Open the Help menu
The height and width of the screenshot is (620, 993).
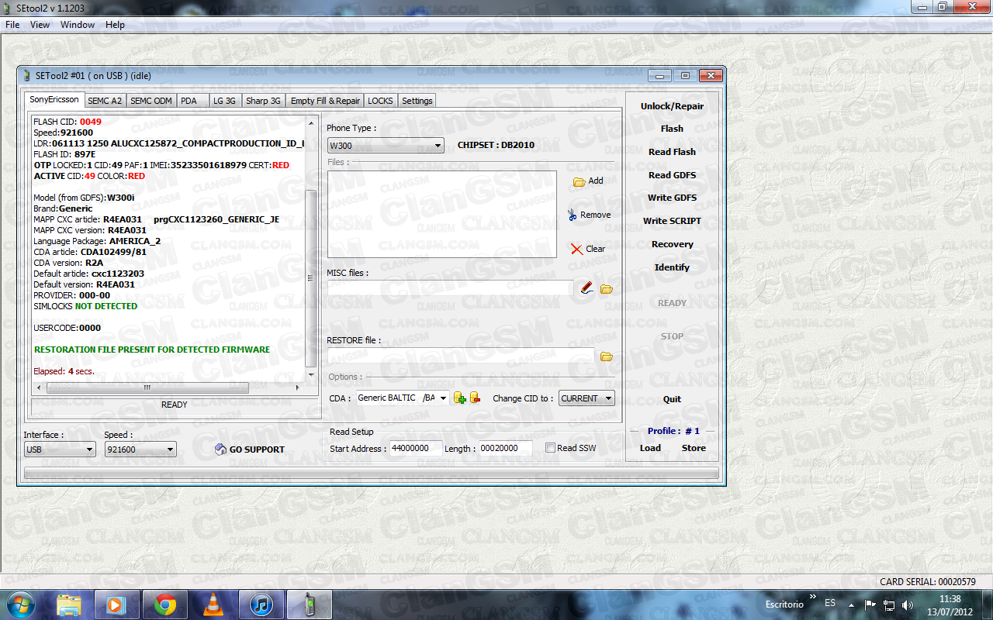pos(115,25)
